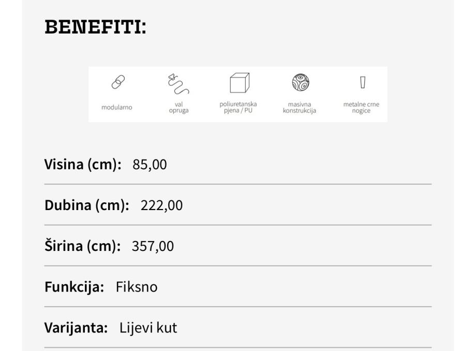Click the "Visina (cm):" label

click(83, 165)
